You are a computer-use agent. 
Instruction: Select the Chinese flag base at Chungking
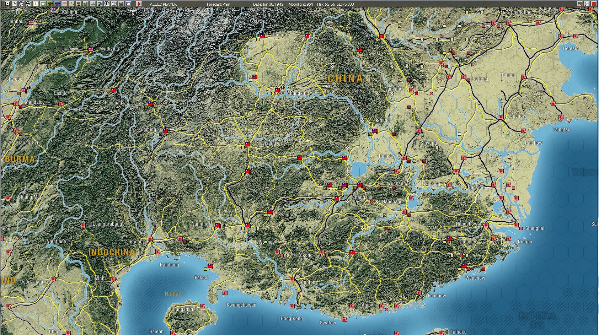click(277, 90)
